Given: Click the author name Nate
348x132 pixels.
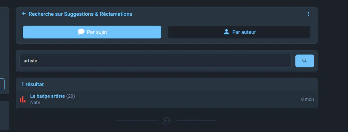Looking at the screenshot, I should click(x=35, y=102).
